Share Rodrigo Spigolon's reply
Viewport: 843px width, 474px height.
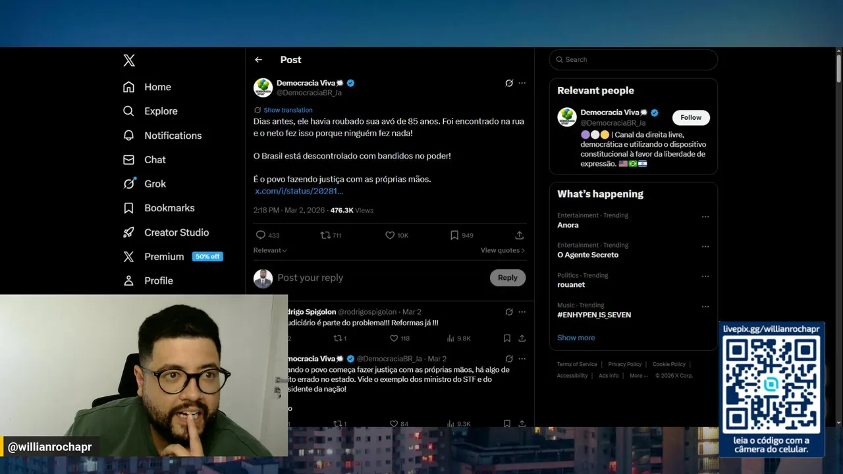click(522, 338)
